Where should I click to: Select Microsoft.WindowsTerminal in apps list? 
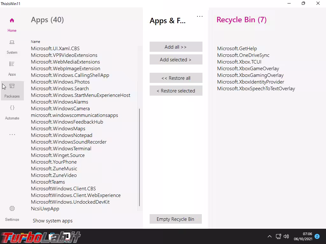61,149
